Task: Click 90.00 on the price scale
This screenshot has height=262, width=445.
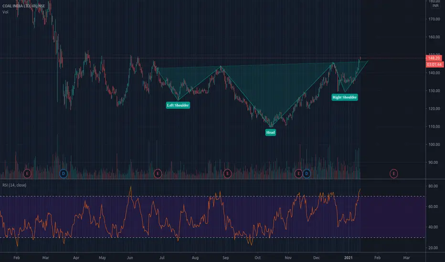Action: pyautogui.click(x=434, y=162)
